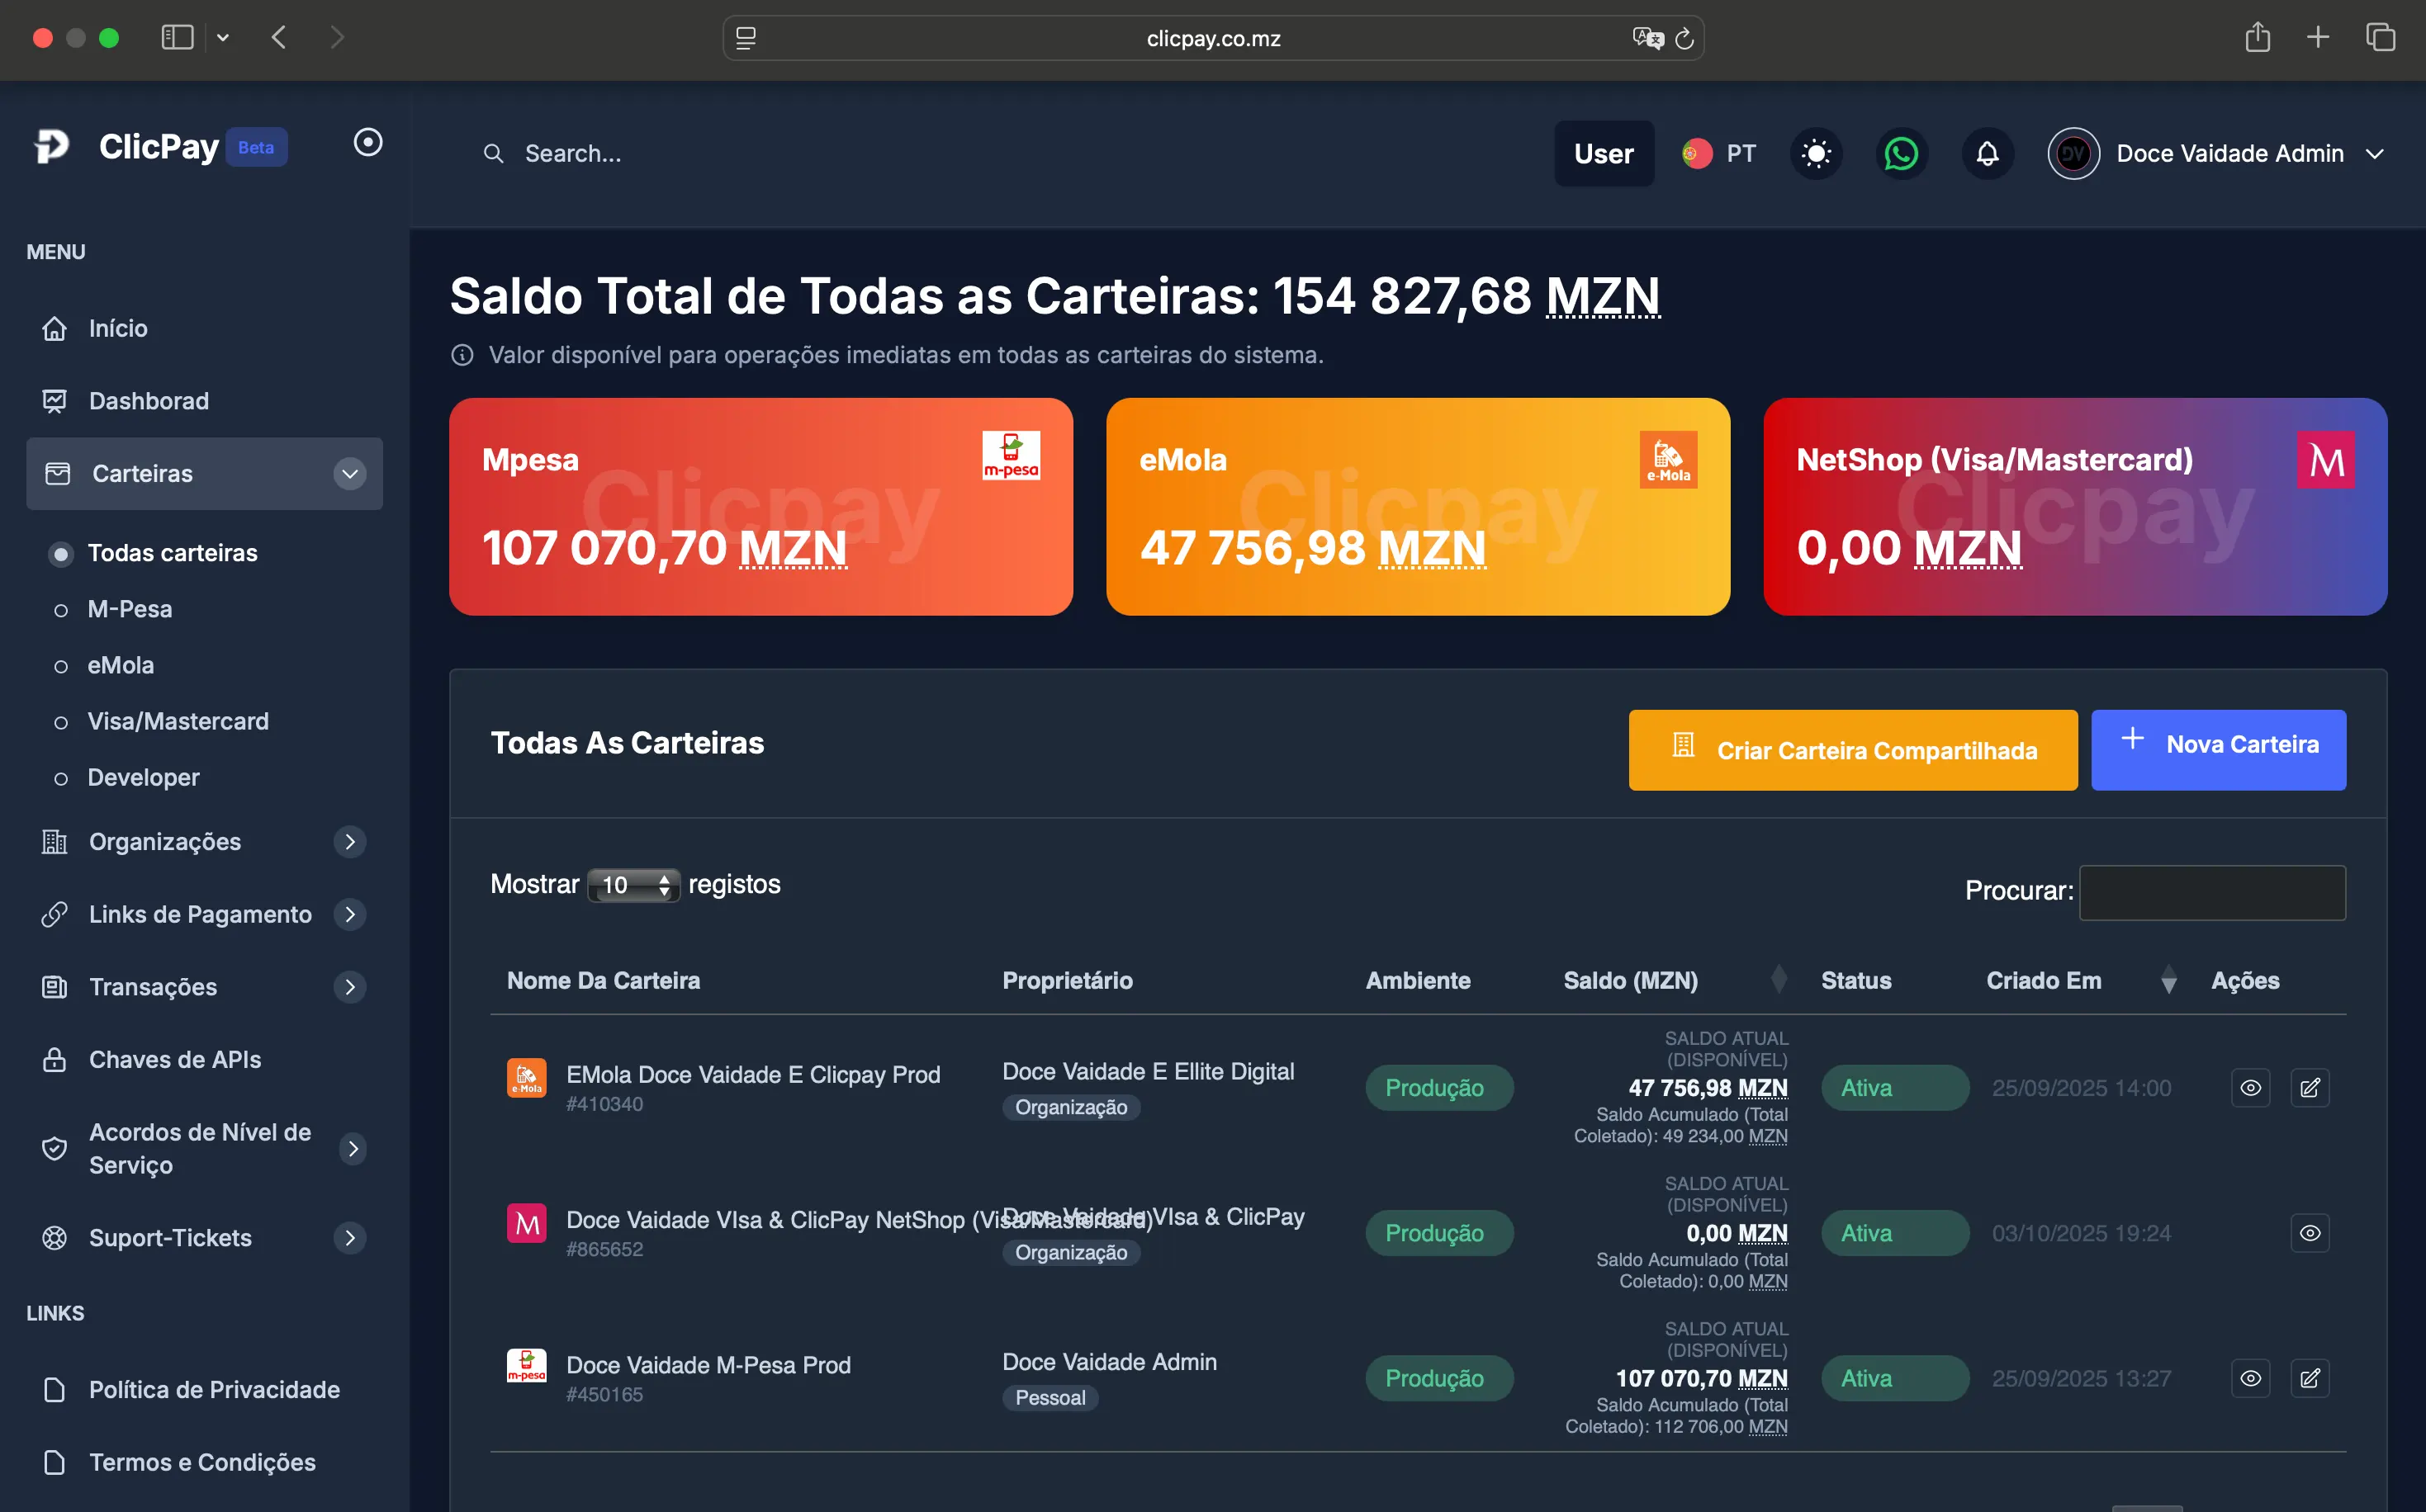Show details of Doce Vaidade VIsa & ClicPay NetShop
The height and width of the screenshot is (1512, 2426).
pos(2310,1233)
